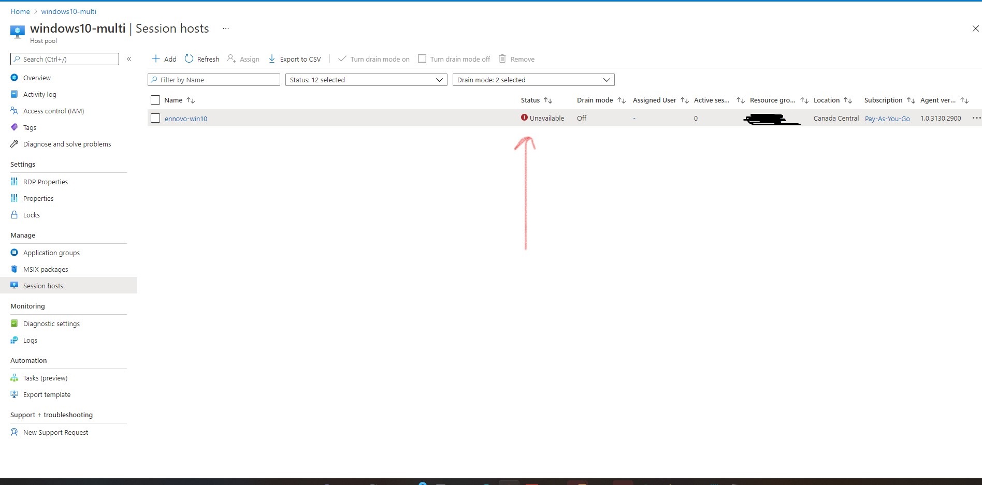The height and width of the screenshot is (485, 982).
Task: Check the ennovo-win10 row checkbox
Action: tap(155, 118)
